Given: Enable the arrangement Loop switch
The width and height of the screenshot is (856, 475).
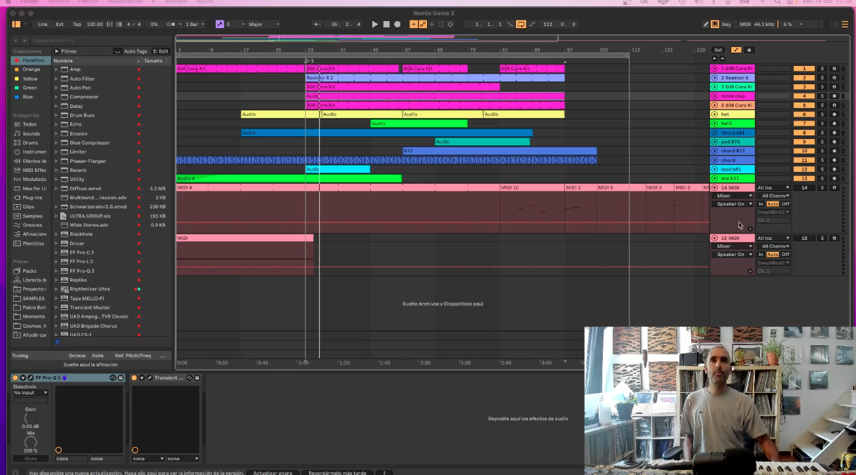Looking at the screenshot, I should [x=521, y=25].
